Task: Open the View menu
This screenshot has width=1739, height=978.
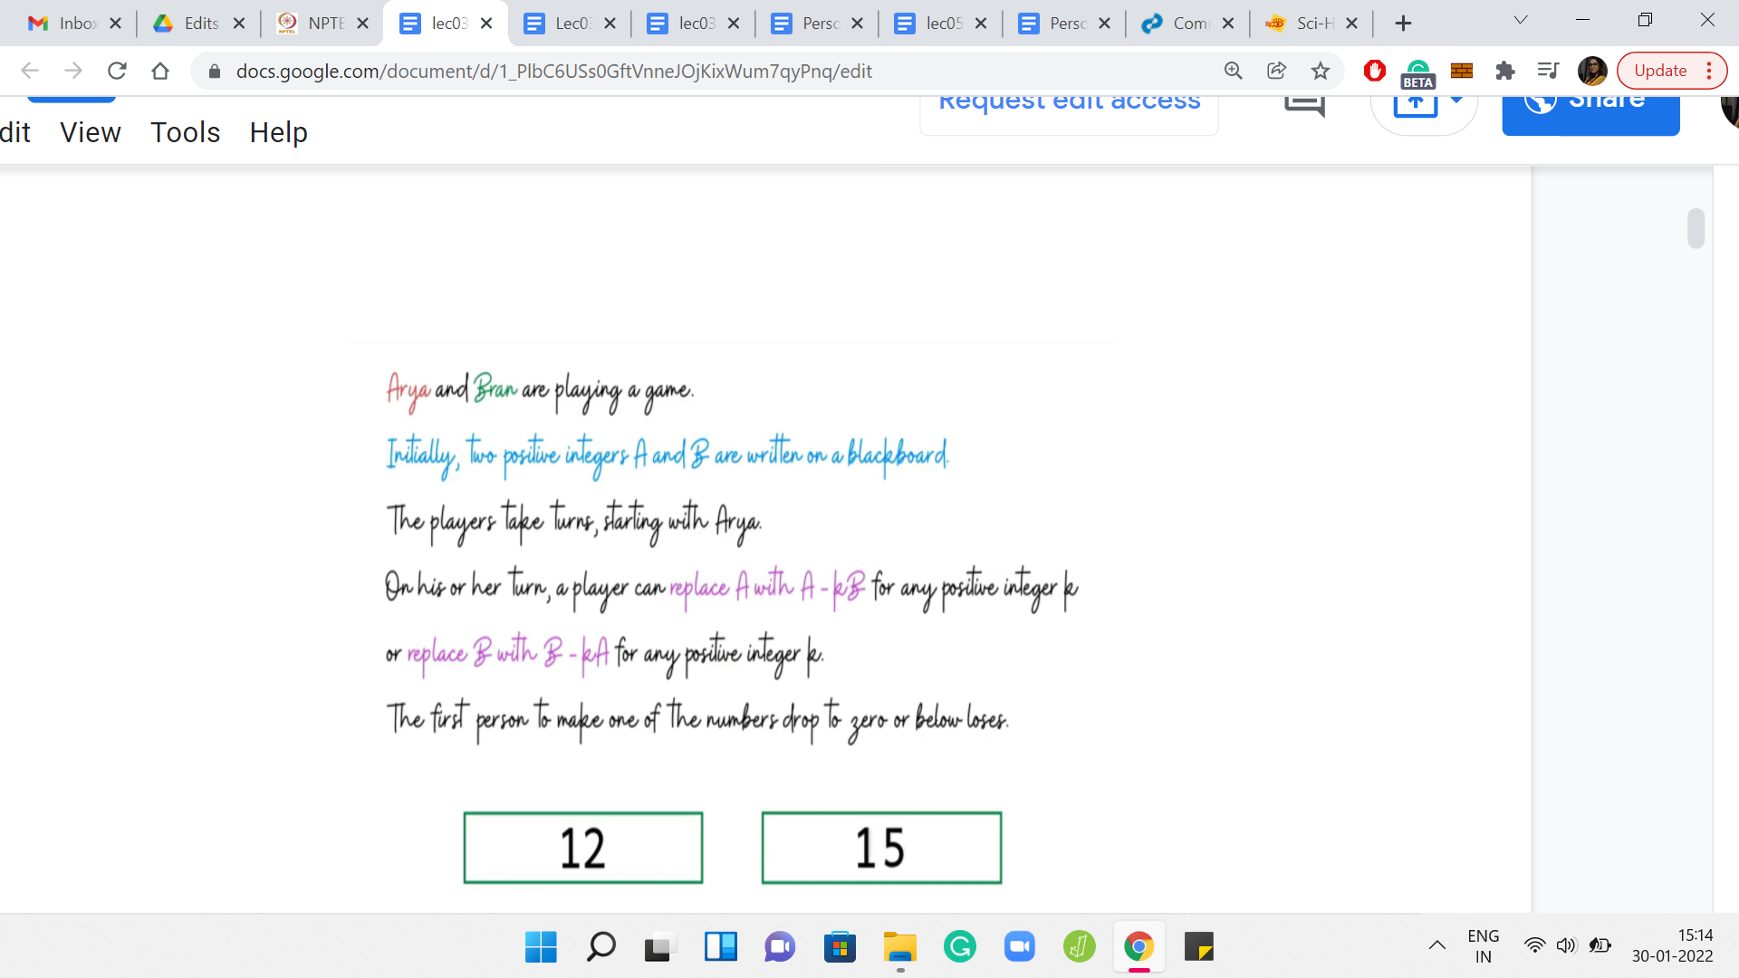Action: coord(91,132)
